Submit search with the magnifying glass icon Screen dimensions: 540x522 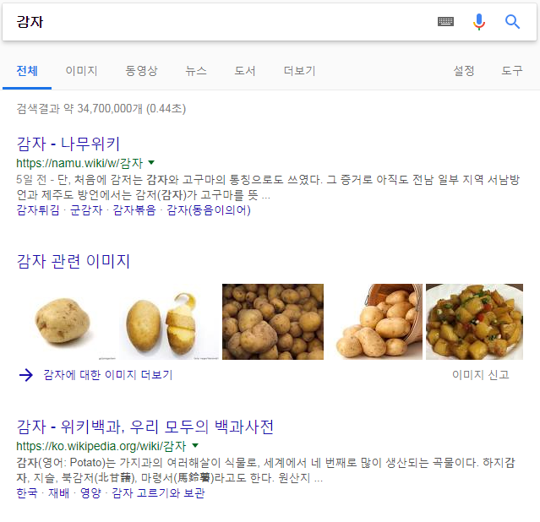(512, 22)
